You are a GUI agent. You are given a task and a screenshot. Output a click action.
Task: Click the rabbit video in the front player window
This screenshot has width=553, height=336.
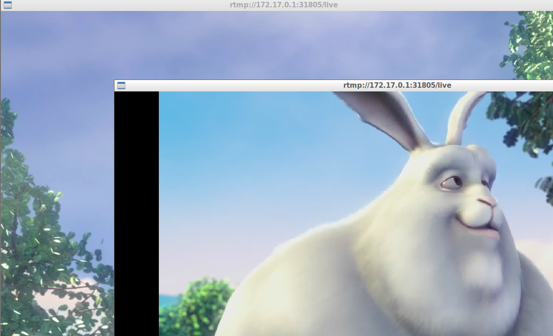click(x=356, y=213)
